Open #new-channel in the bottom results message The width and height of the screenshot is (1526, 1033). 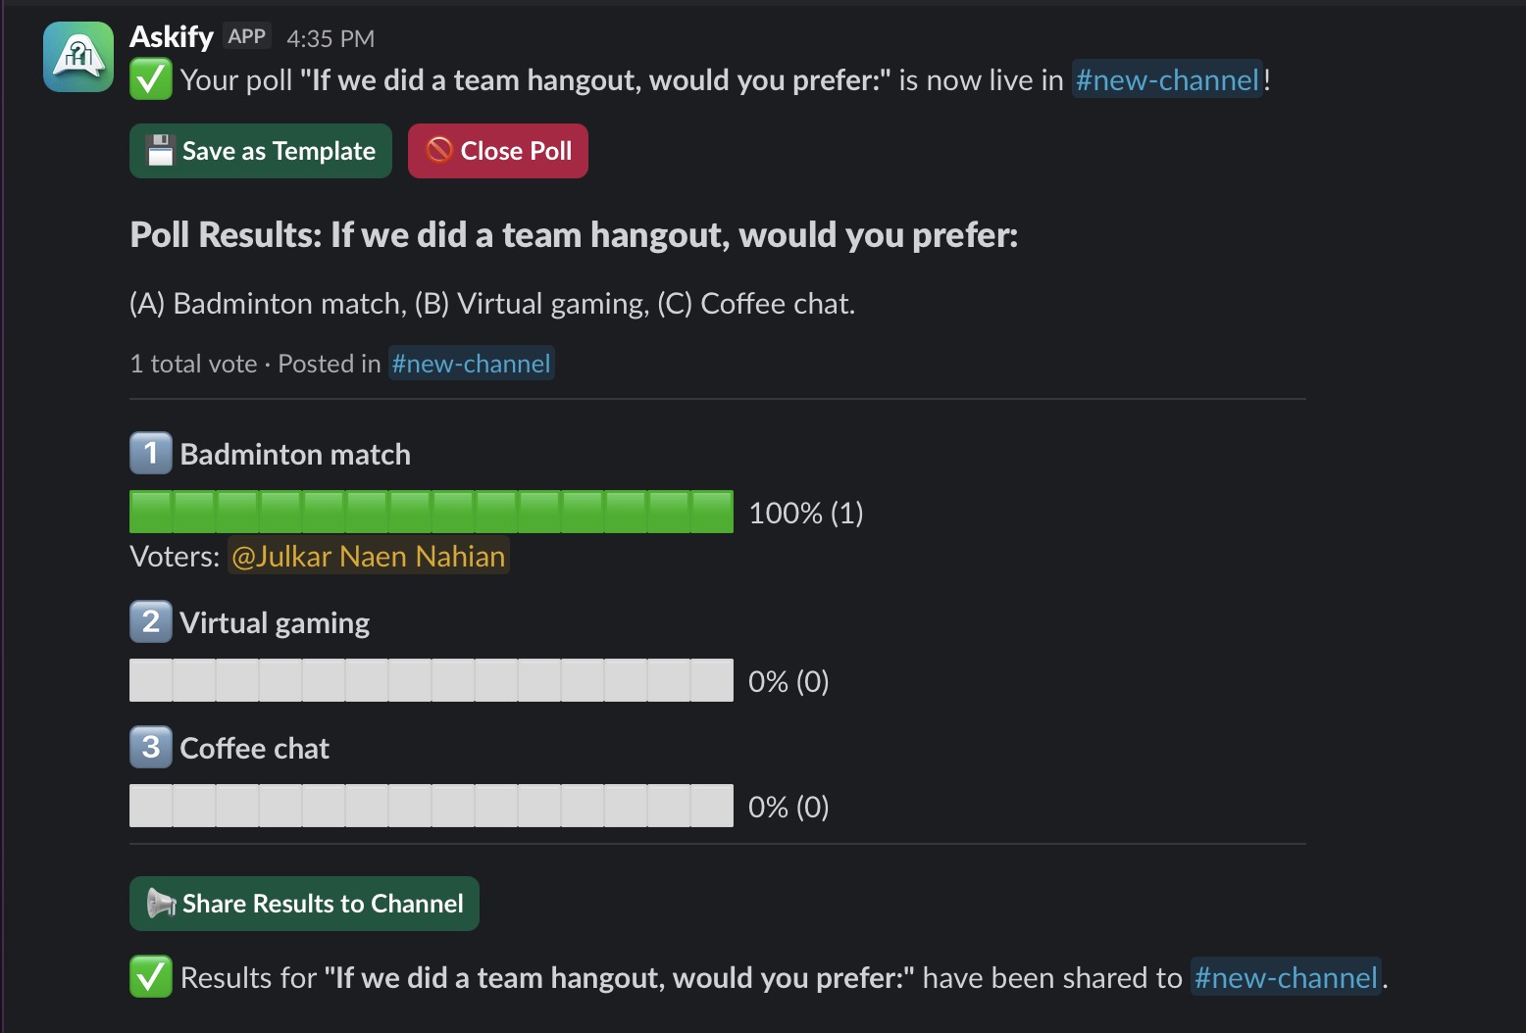click(x=1286, y=976)
